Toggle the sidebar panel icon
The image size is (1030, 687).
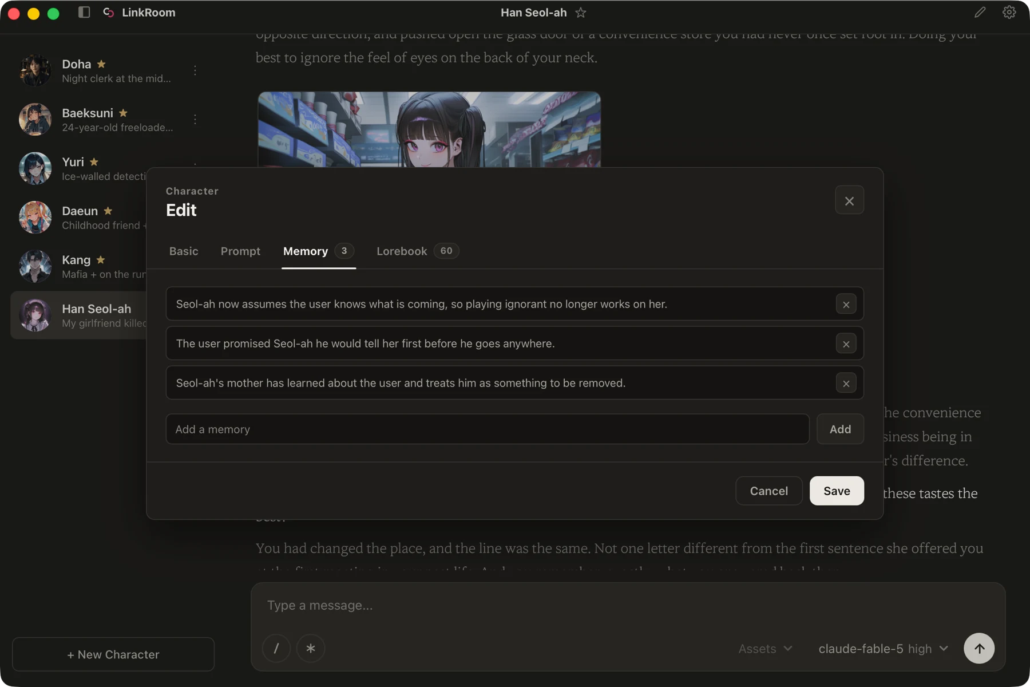coord(84,12)
